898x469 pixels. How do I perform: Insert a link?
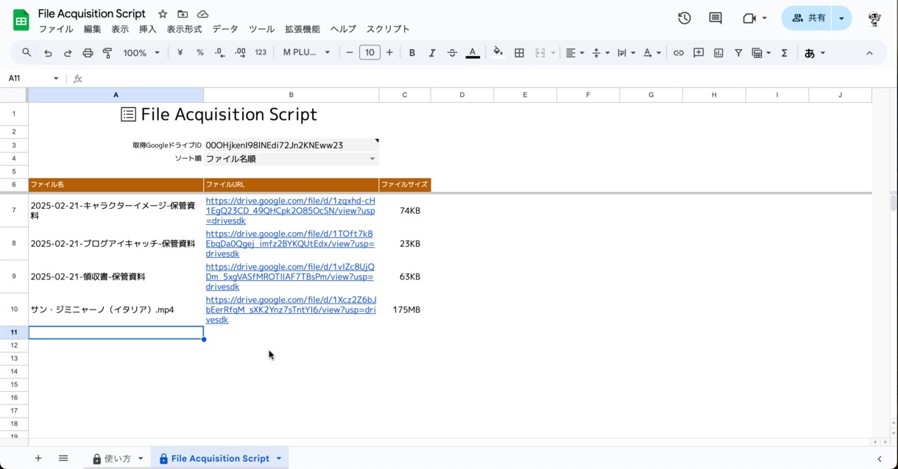tap(679, 53)
